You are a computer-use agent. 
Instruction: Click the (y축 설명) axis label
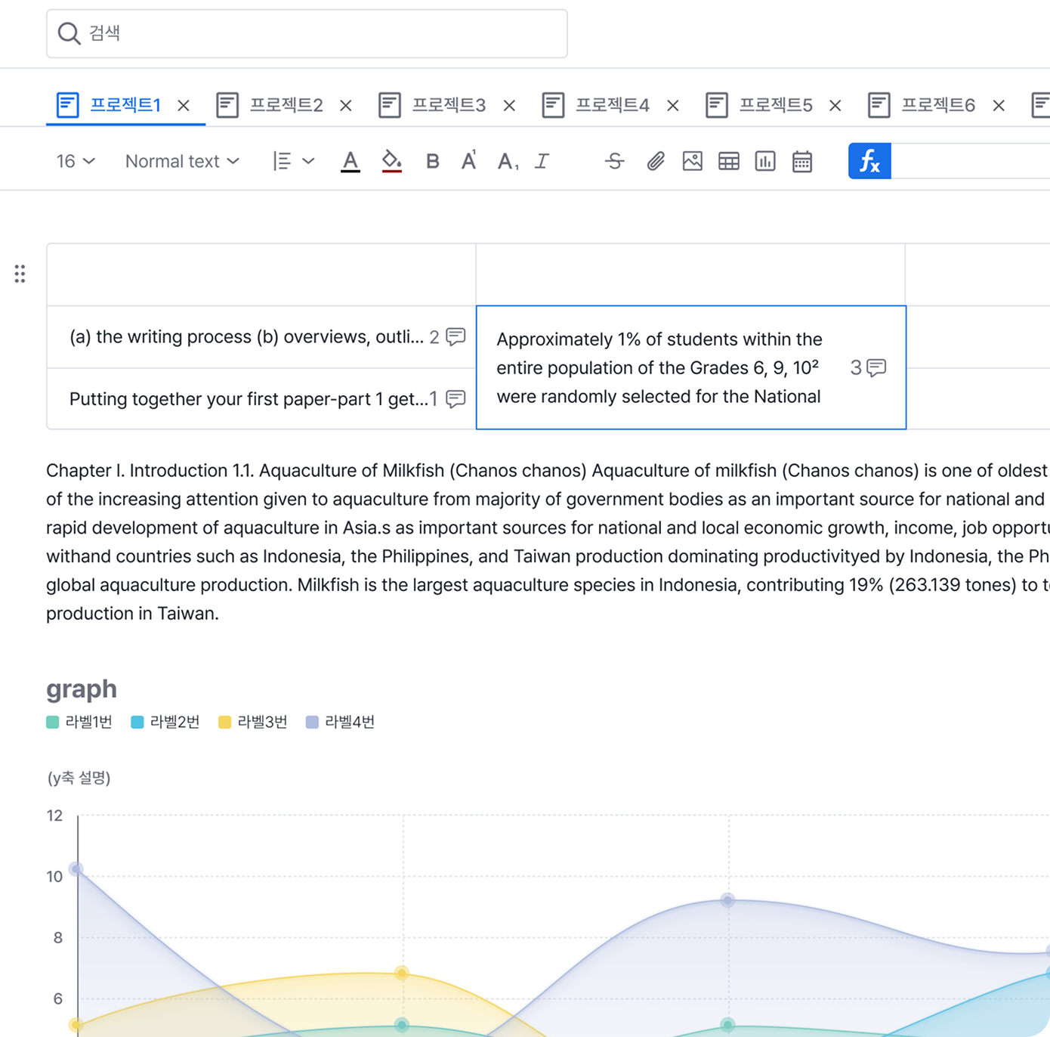click(x=79, y=778)
